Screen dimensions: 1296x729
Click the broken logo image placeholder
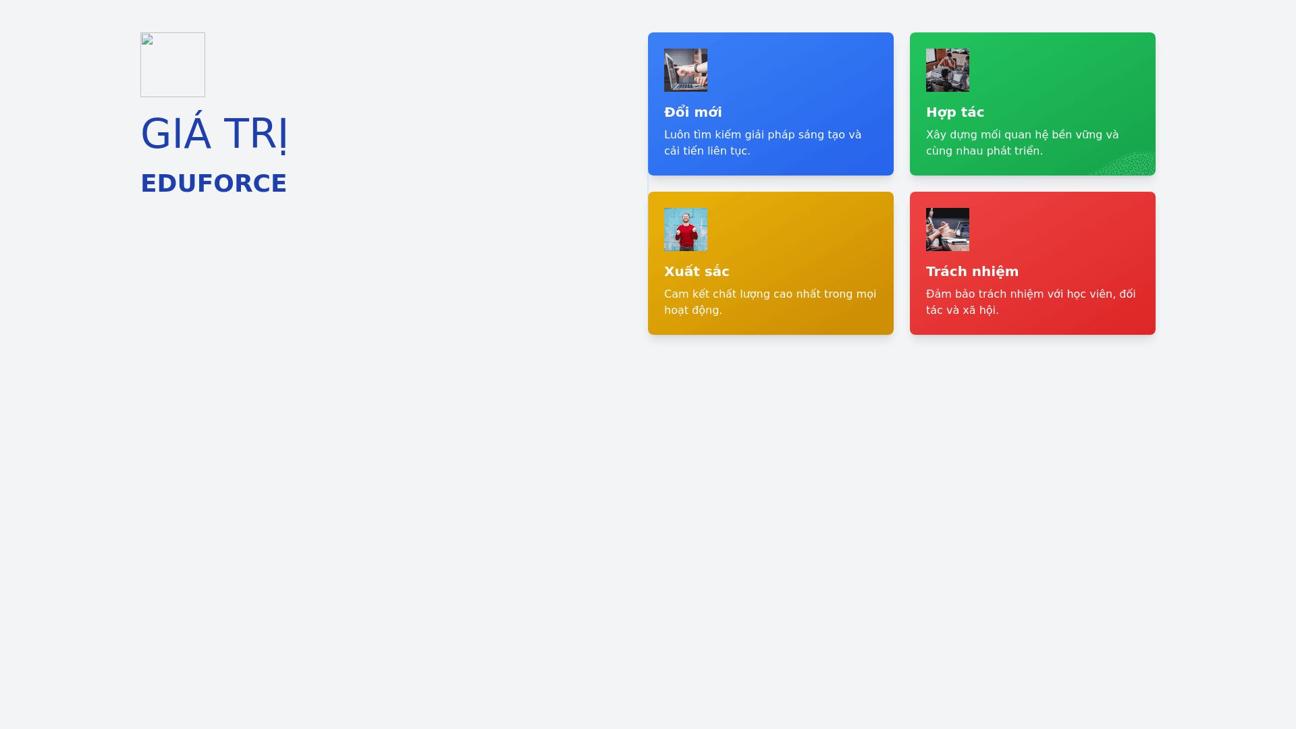tap(173, 65)
